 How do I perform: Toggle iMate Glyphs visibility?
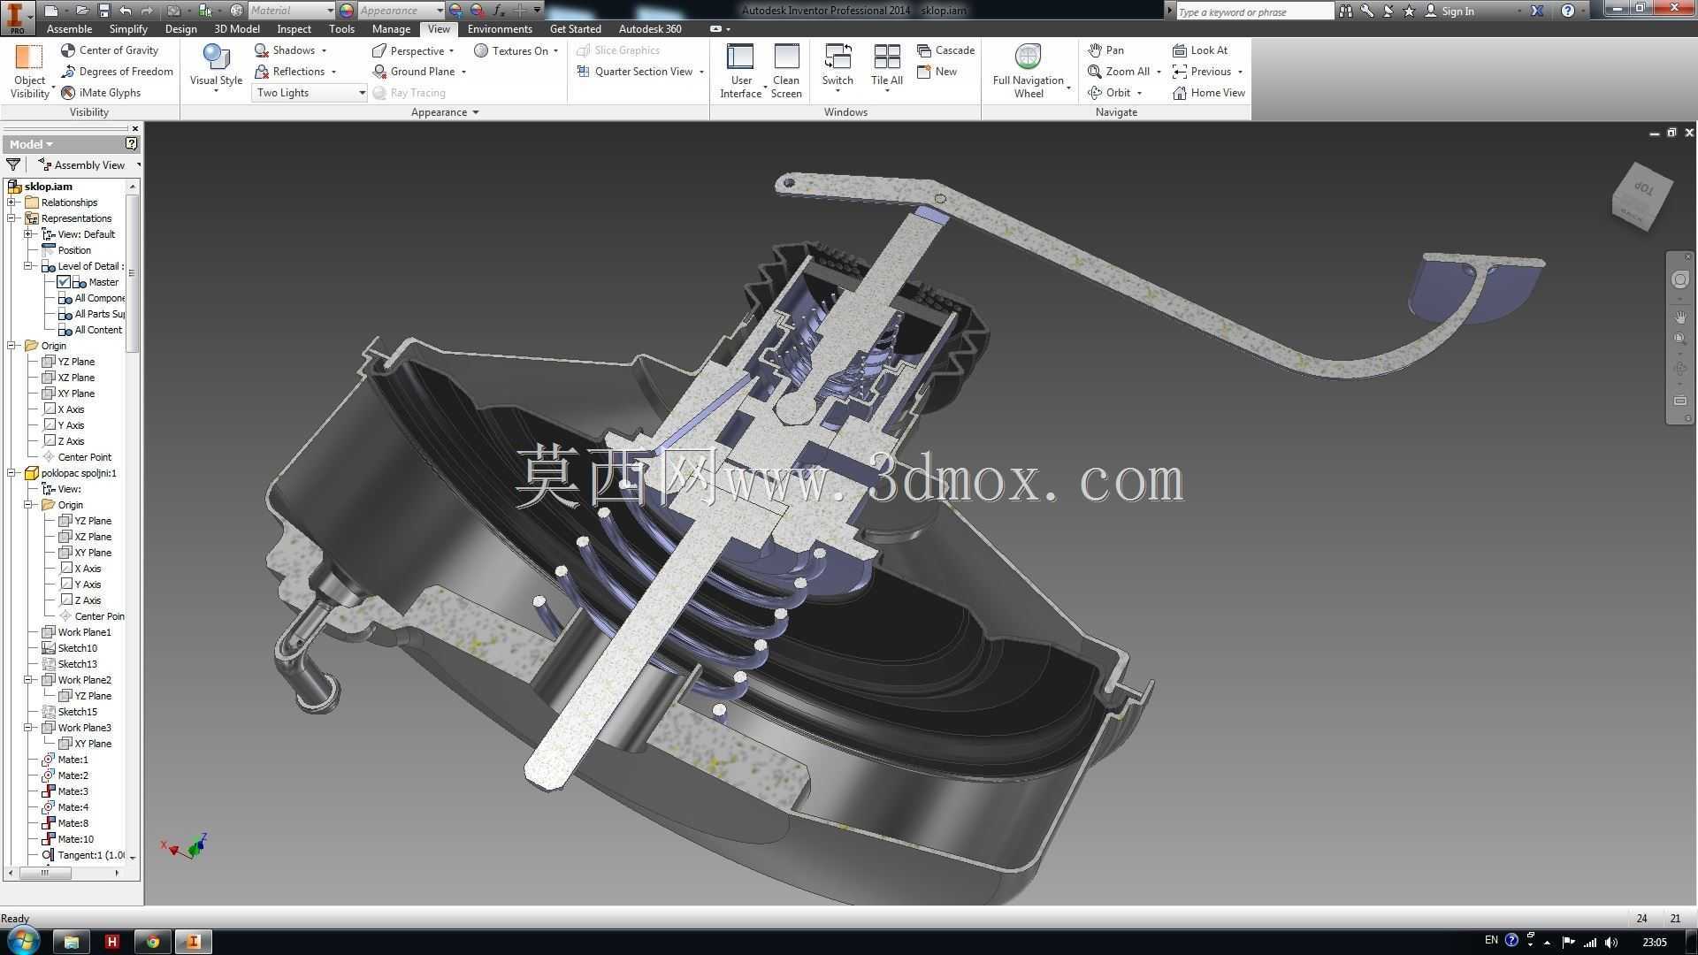pyautogui.click(x=101, y=93)
